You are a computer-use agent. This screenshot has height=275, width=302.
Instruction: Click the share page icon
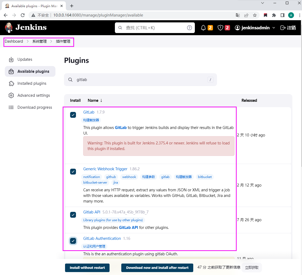click(246, 15)
